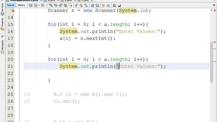Click commented line 'c1.abc();'
Viewport: 217px width, 122px height.
66,101
